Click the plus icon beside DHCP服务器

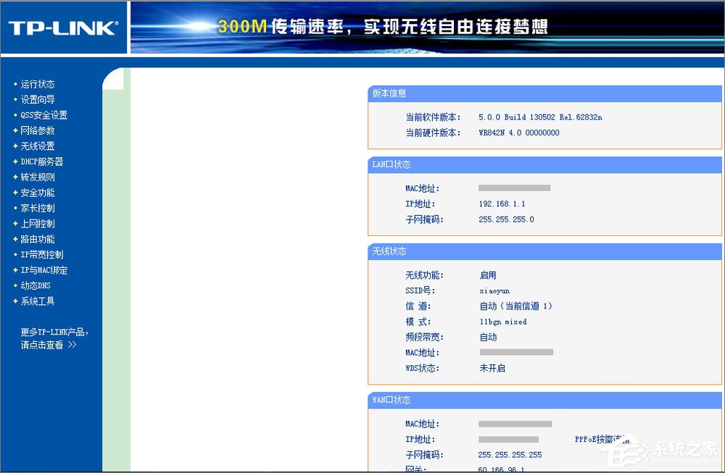16,162
